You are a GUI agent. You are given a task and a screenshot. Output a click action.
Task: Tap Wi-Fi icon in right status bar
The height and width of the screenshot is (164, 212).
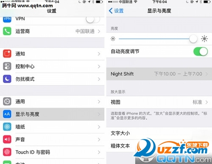pos(136,2)
